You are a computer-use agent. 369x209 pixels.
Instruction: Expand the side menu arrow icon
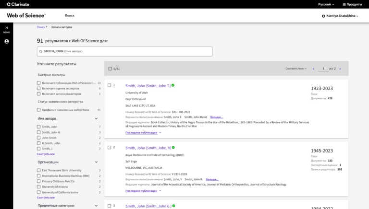click(x=7, y=28)
